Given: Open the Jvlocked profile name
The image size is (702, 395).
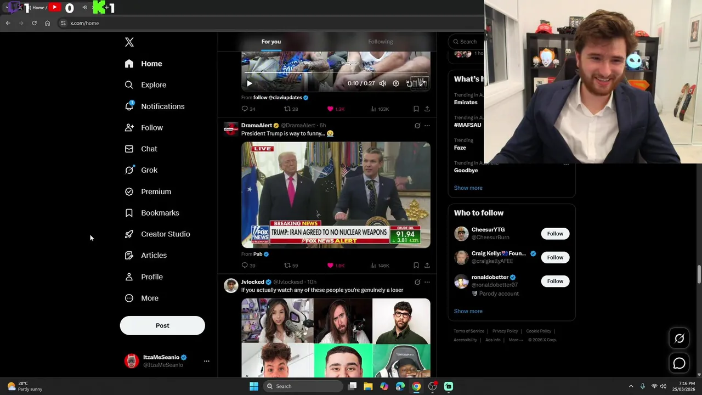Looking at the screenshot, I should point(253,282).
